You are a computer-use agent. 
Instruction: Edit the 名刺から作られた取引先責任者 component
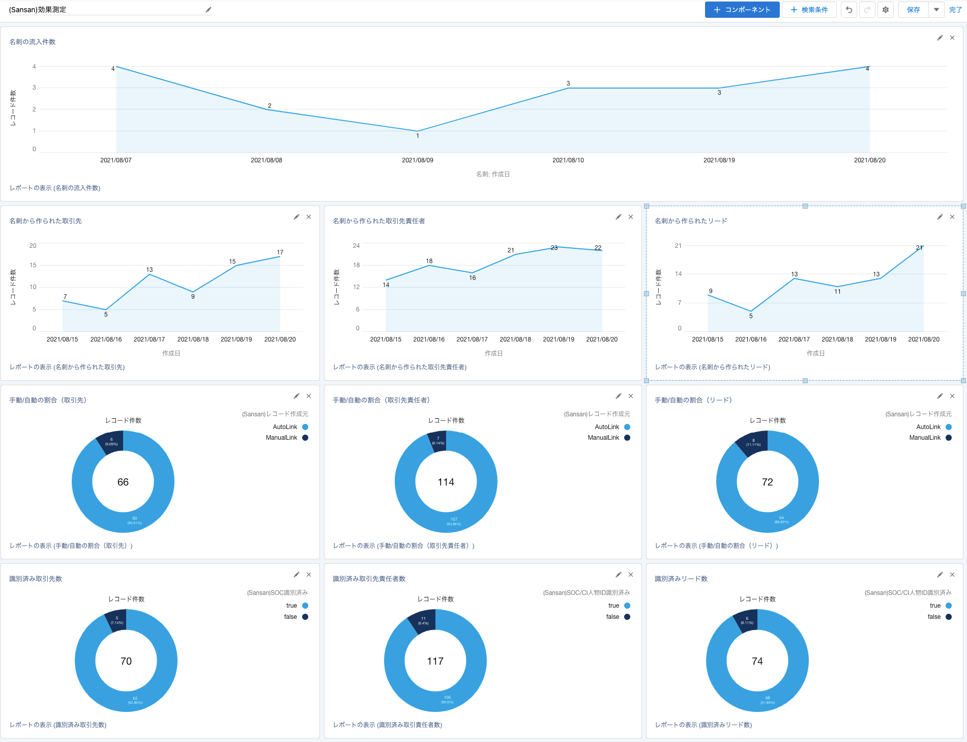point(619,217)
